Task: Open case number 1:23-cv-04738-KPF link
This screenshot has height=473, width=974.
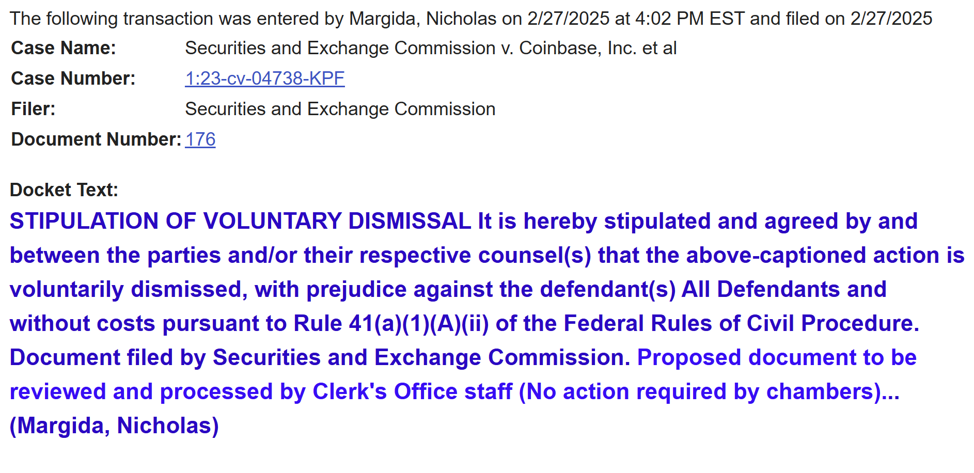Action: coord(264,78)
